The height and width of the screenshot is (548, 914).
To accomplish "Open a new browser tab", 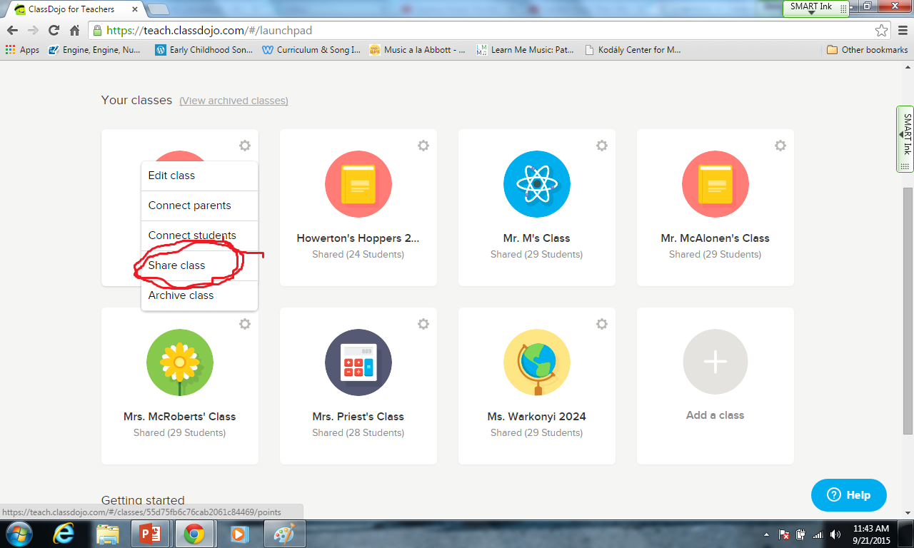I will point(158,9).
